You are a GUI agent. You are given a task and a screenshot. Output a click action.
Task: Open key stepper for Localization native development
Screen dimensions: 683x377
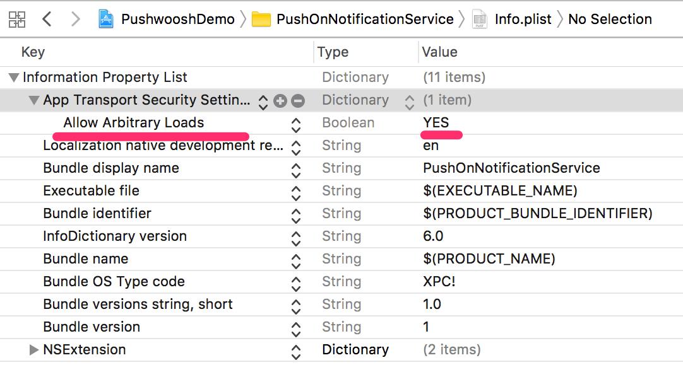(296, 148)
